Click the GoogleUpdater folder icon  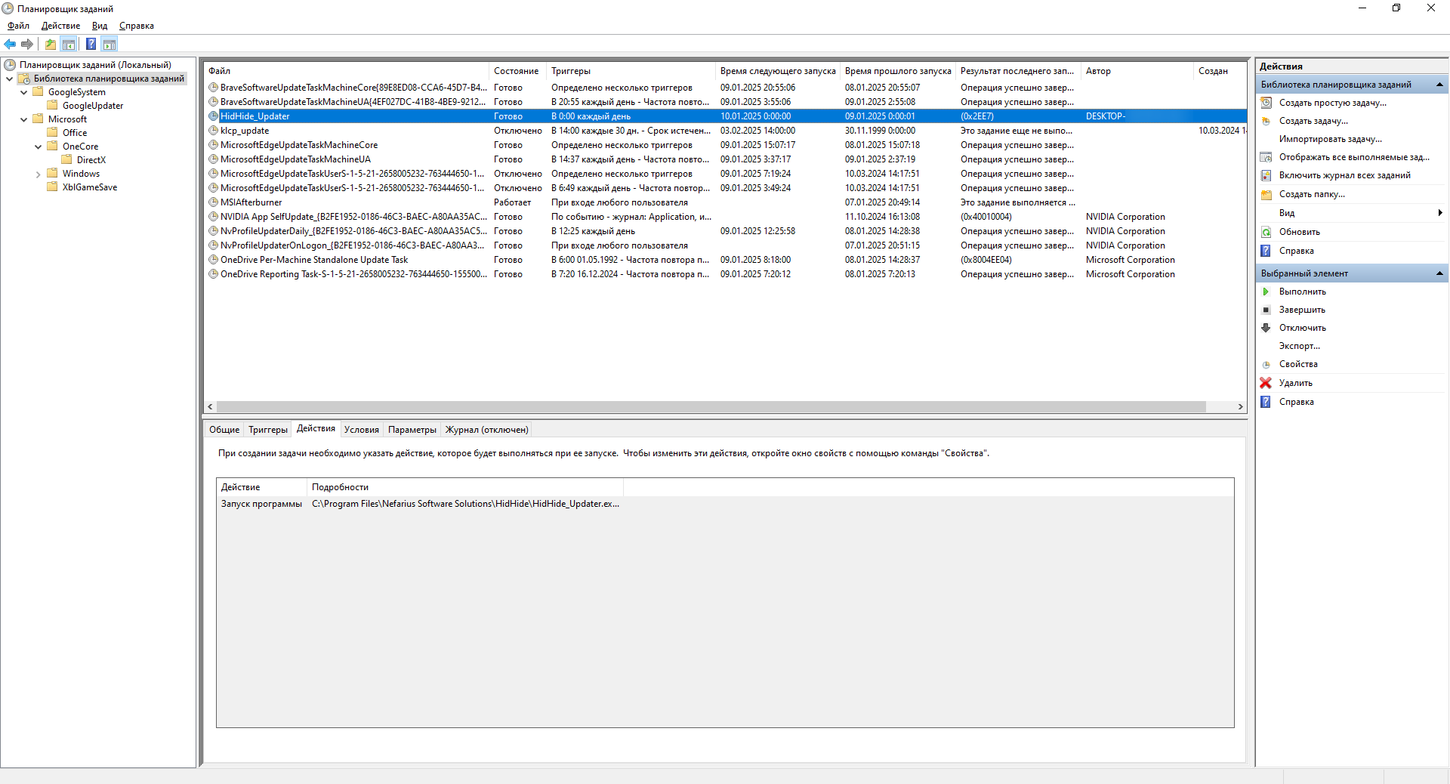[53, 105]
